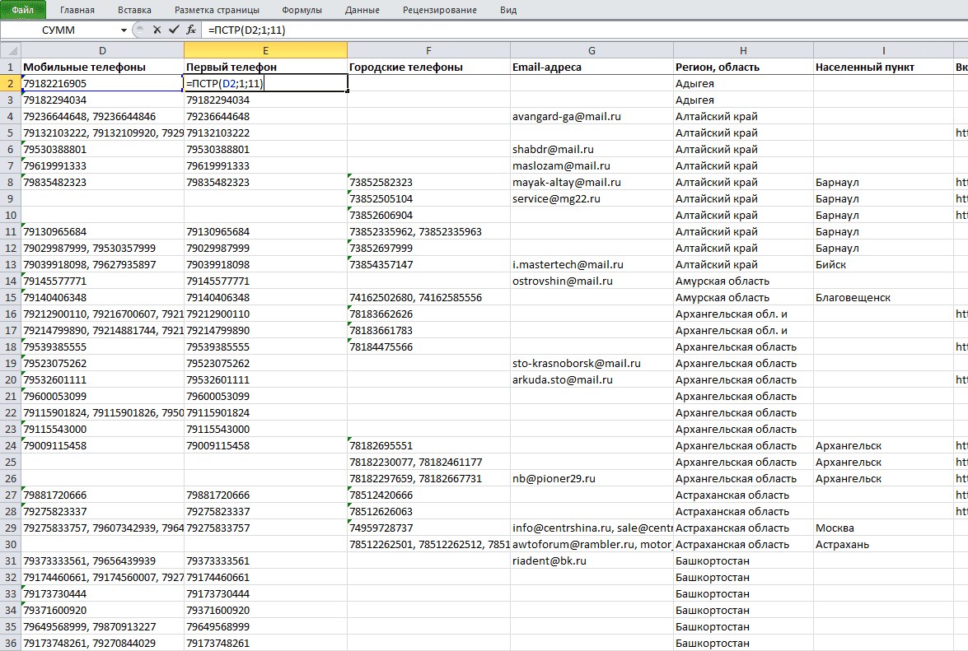
Task: Click the Регион, область header cell
Action: pos(743,67)
